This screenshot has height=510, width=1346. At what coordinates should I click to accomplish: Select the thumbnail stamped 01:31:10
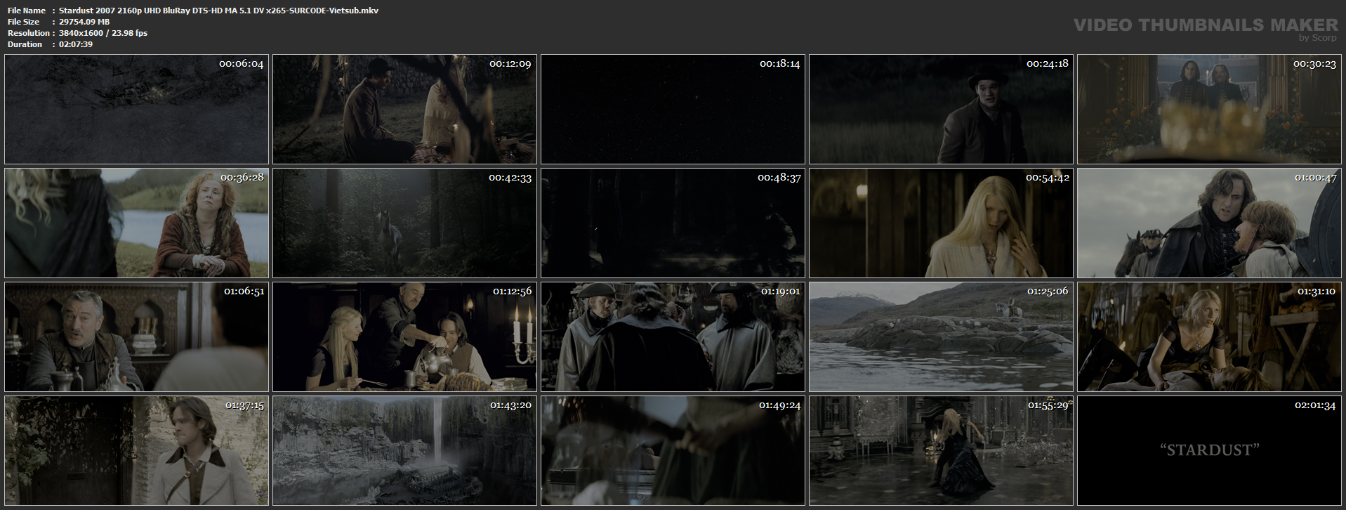coord(1210,337)
